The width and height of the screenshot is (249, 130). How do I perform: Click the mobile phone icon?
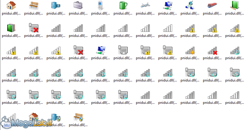[100, 5]
